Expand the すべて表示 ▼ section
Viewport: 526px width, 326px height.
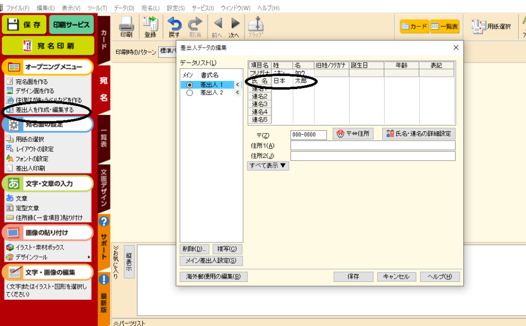click(268, 166)
